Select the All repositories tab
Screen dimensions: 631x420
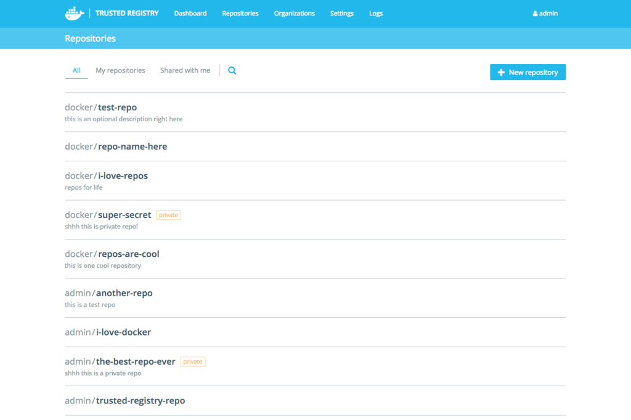(76, 71)
